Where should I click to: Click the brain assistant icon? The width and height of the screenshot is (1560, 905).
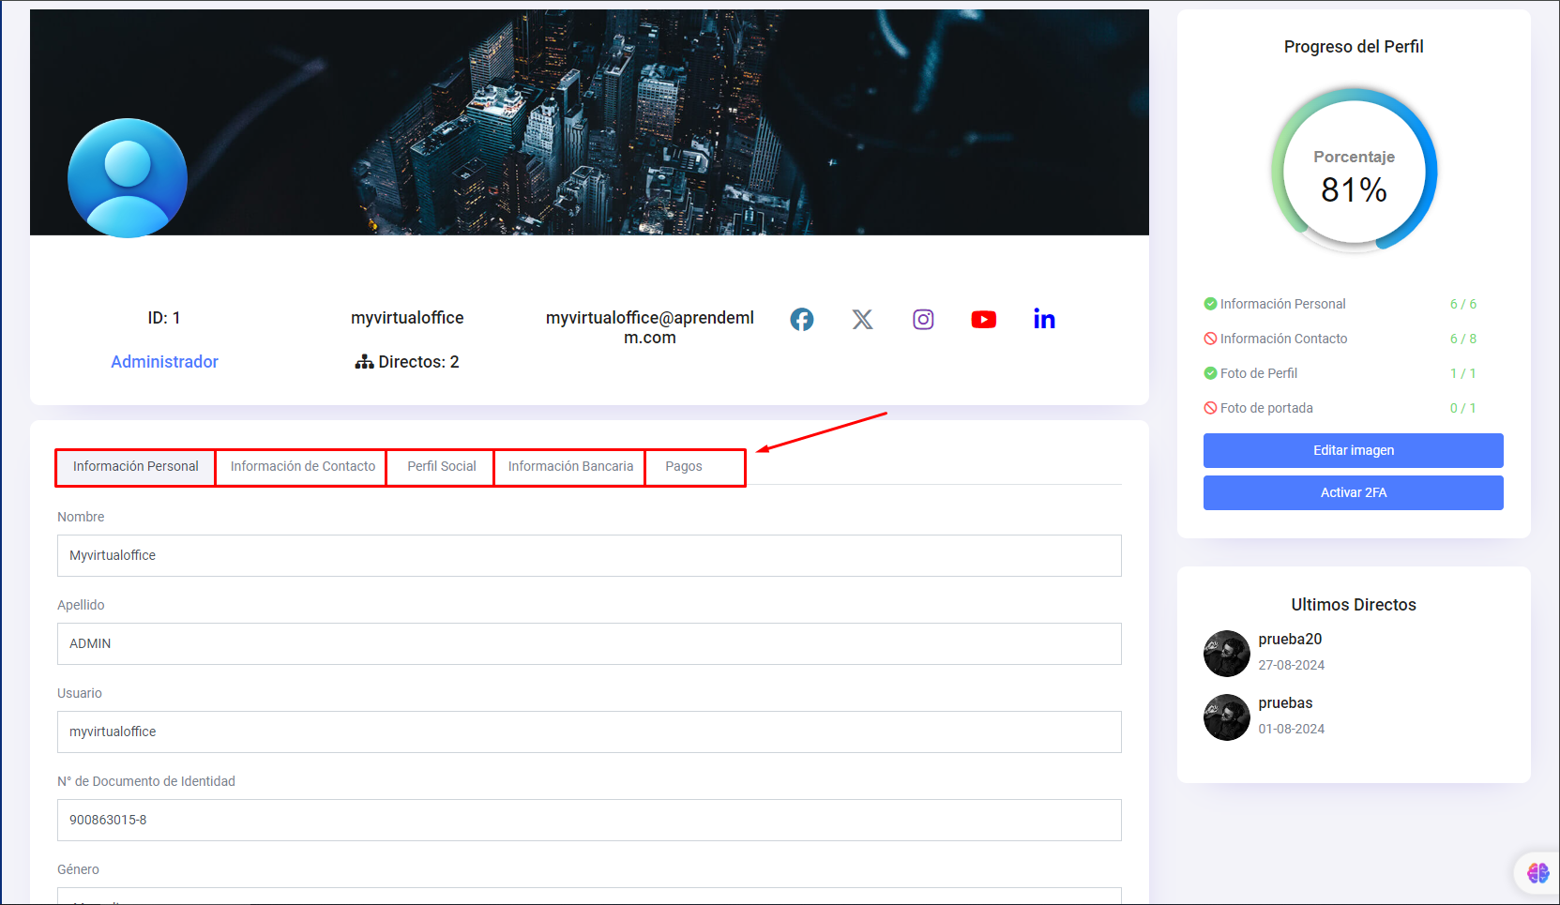pyautogui.click(x=1537, y=873)
